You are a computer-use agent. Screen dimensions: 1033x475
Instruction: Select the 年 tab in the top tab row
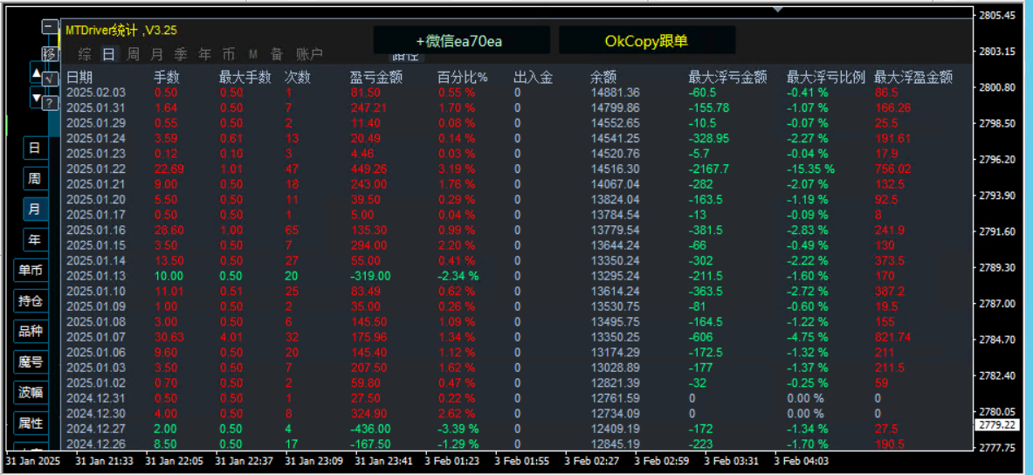coord(205,54)
